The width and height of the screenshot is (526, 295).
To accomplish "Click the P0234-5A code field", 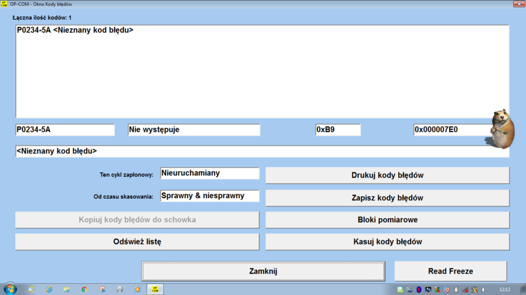I will pyautogui.click(x=65, y=130).
